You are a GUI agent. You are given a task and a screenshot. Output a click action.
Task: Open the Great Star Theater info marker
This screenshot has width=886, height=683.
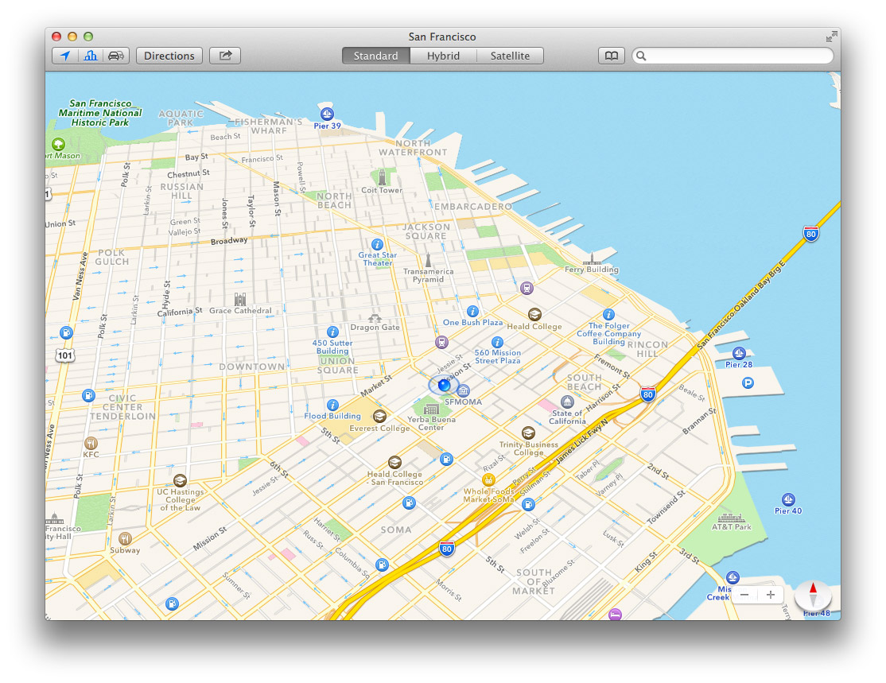click(377, 245)
